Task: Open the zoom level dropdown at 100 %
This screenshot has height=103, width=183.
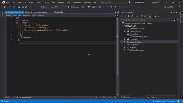Action: tap(12, 97)
